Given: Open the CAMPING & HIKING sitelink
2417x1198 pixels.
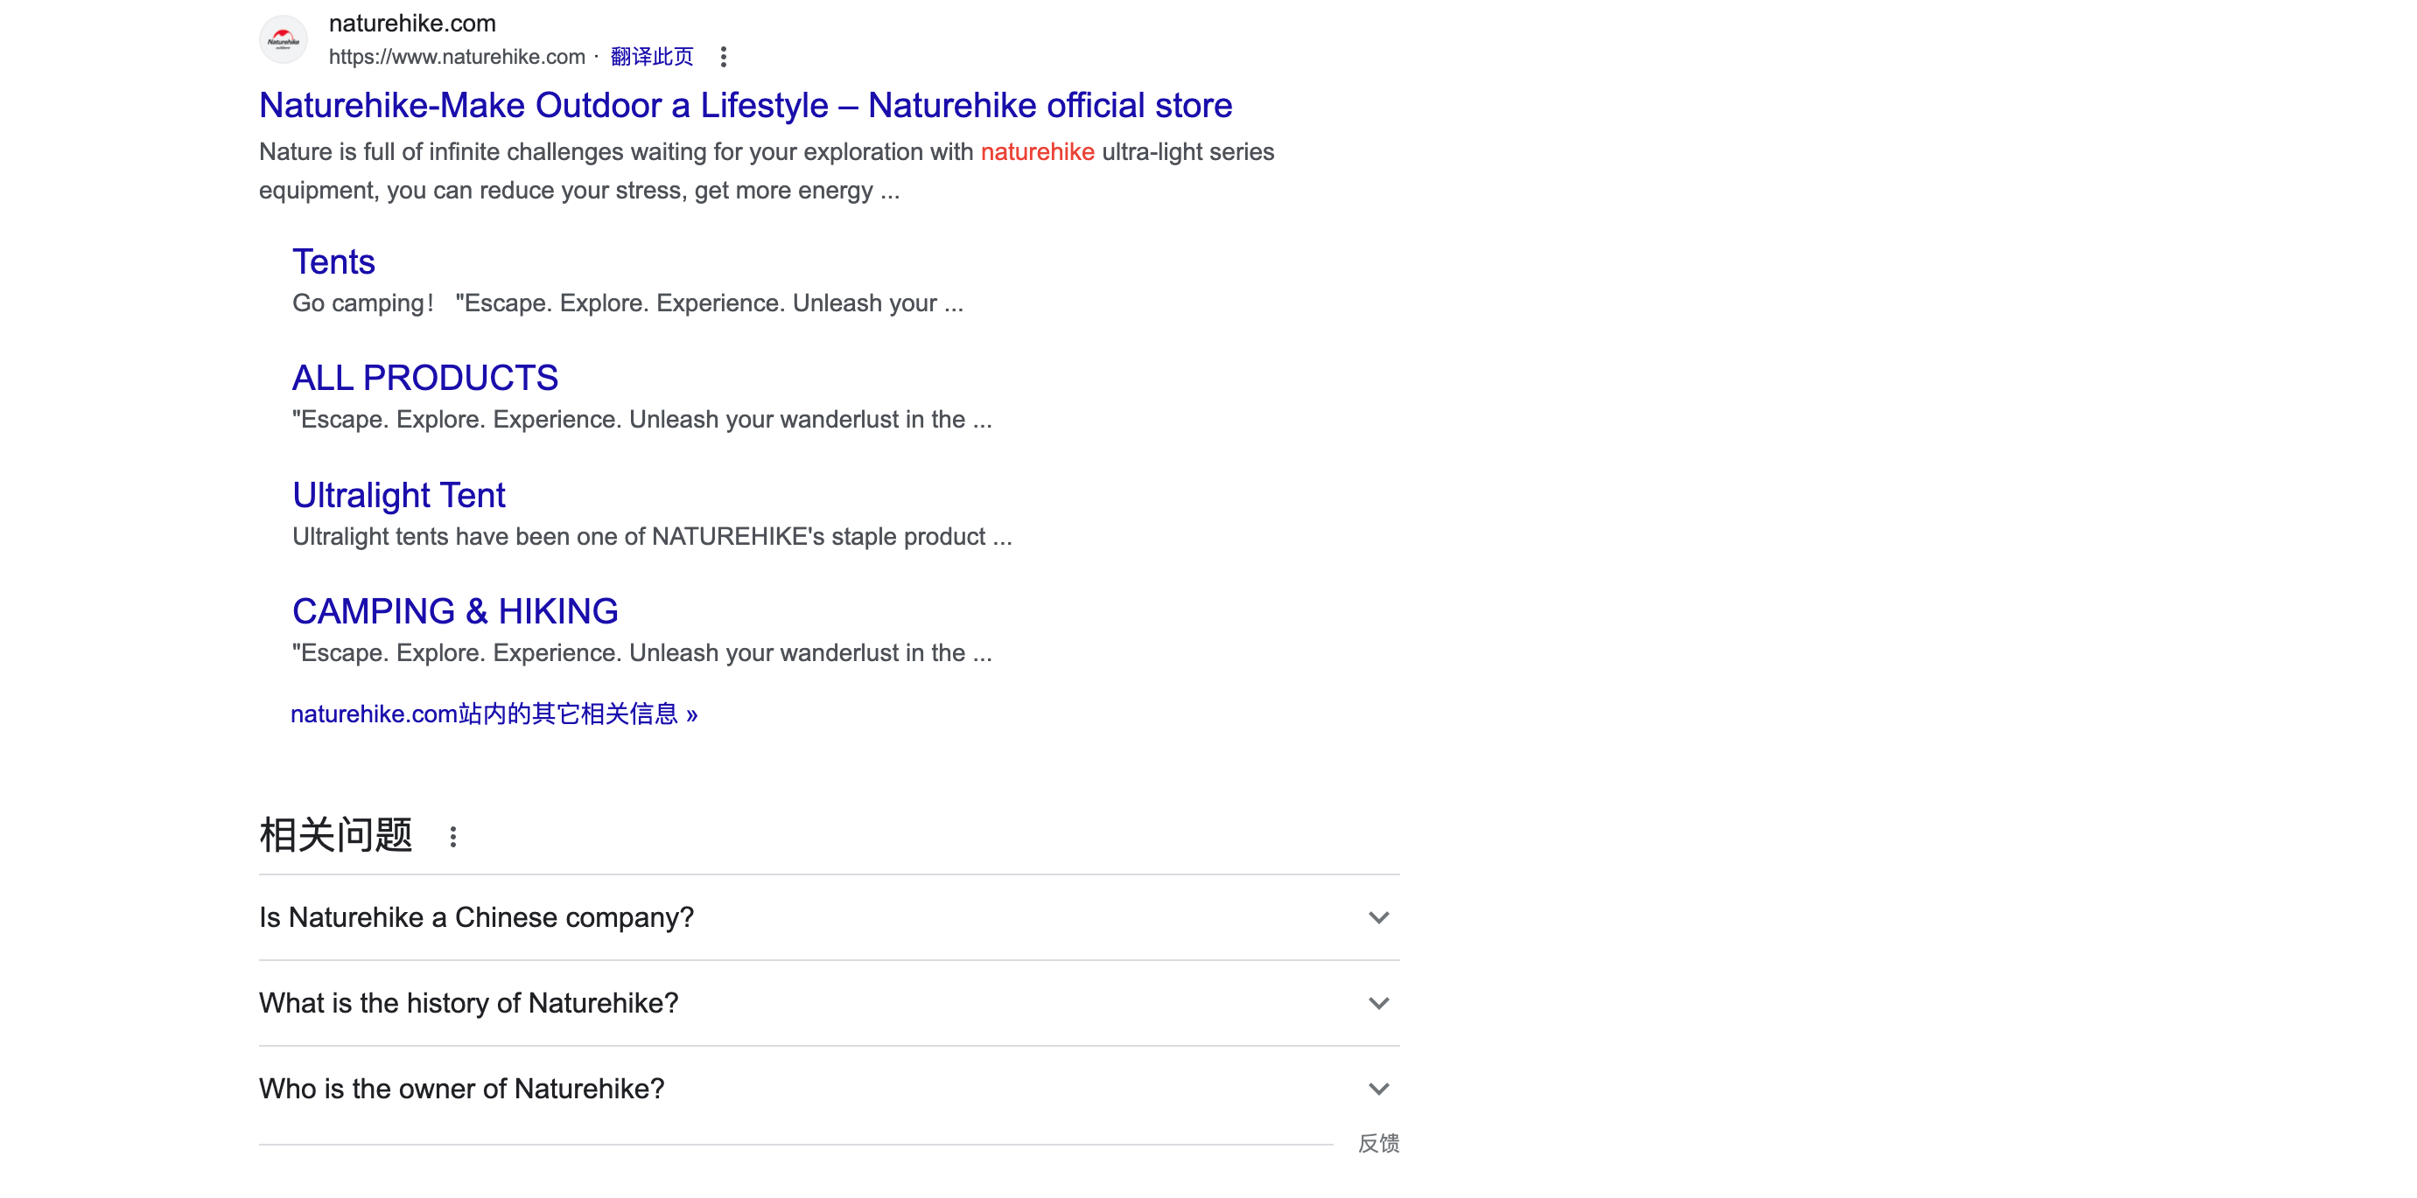Looking at the screenshot, I should pyautogui.click(x=455, y=611).
